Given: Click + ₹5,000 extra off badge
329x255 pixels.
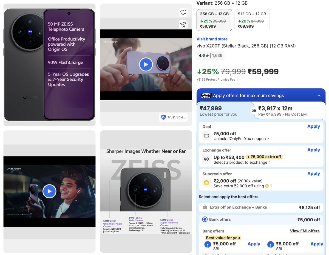Looking at the screenshot, I should pyautogui.click(x=264, y=157).
